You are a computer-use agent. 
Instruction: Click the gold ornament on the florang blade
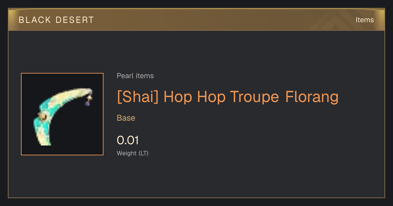coord(43,116)
